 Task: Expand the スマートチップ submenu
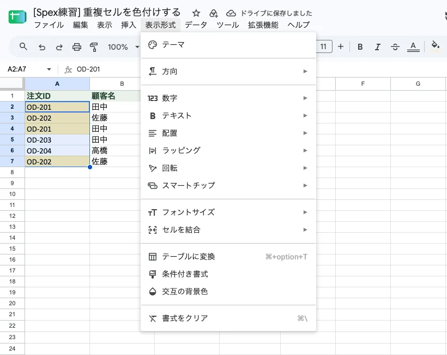(228, 186)
